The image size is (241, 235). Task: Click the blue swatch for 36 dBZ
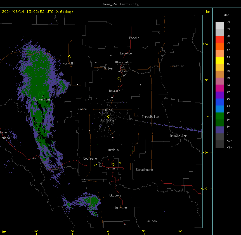pyautogui.click(x=220, y=102)
